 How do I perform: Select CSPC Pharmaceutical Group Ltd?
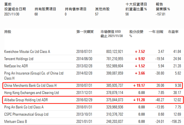[26, 114]
